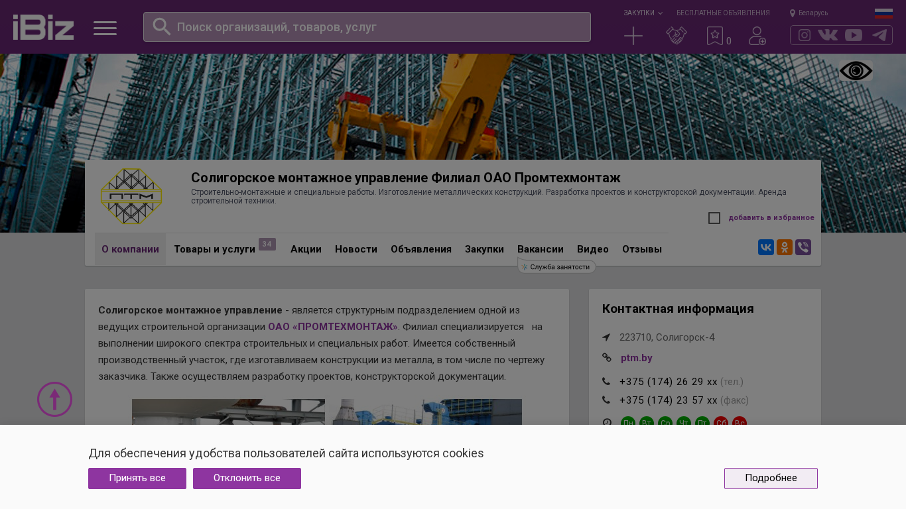The height and width of the screenshot is (509, 906).
Task: Switch language using the Russian flag icon
Action: 883,13
